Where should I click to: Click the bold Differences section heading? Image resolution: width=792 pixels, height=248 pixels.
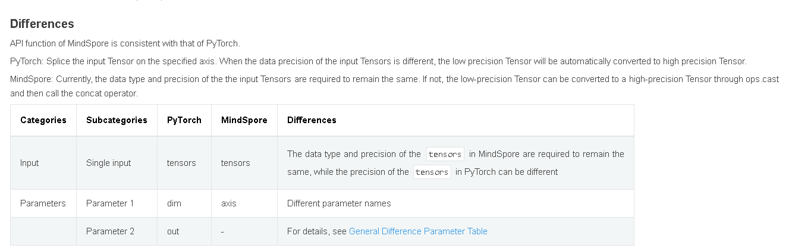coord(42,24)
